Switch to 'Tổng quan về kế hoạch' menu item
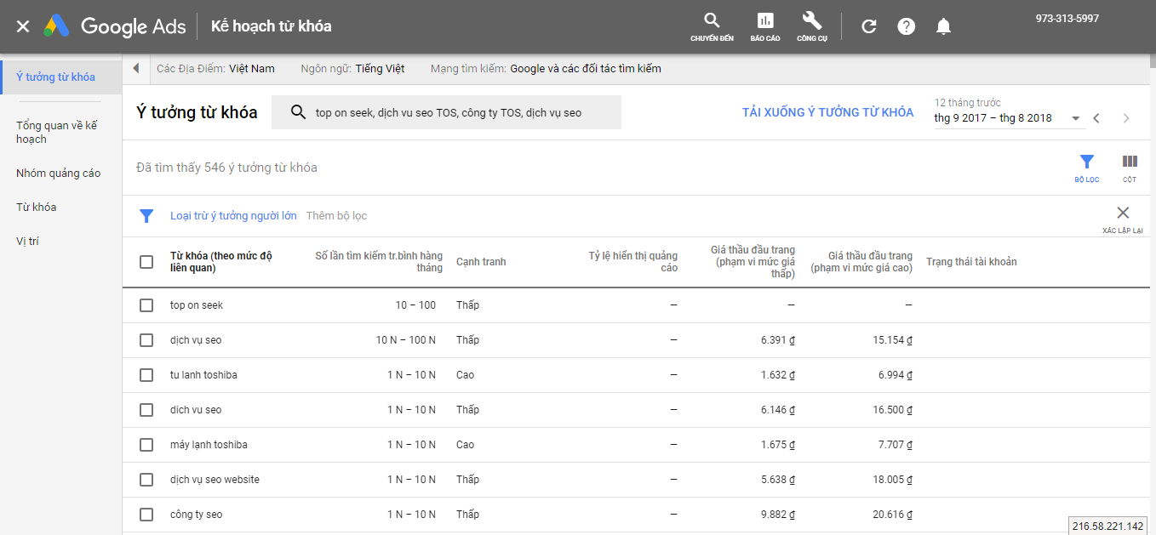The width and height of the screenshot is (1156, 535). pos(57,133)
